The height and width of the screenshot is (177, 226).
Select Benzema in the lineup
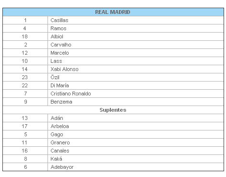(61, 102)
